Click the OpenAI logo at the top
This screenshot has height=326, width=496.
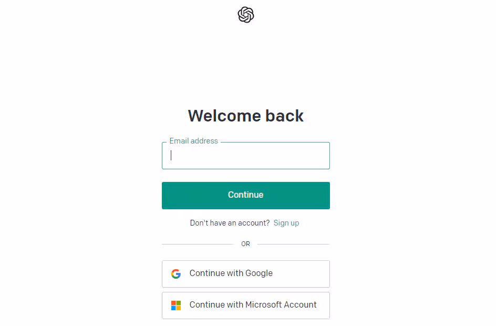[246, 15]
